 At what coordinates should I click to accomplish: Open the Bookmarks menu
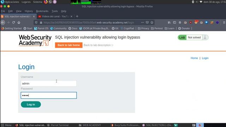(x=42, y=11)
